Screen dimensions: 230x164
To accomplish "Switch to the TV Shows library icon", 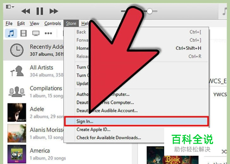I will coord(36,33).
